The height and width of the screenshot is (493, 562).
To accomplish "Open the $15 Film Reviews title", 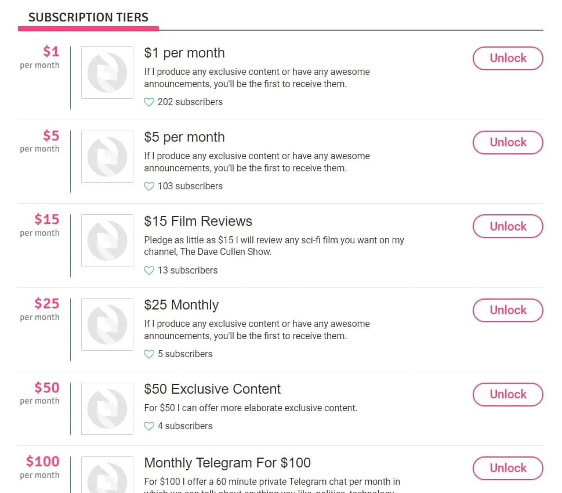I will coord(198,221).
